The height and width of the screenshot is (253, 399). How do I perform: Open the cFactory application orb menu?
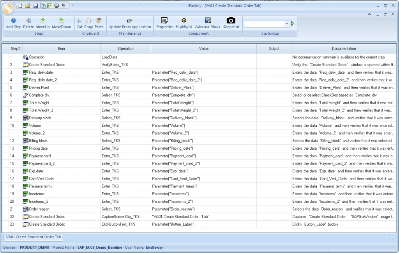[8, 8]
